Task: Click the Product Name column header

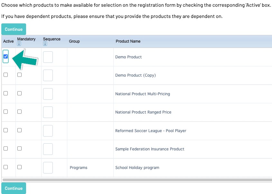Action: tap(128, 41)
